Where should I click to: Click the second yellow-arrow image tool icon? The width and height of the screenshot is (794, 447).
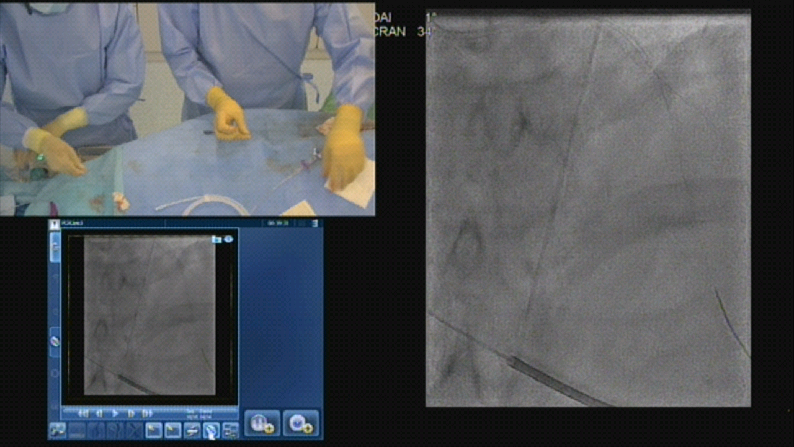pos(173,430)
